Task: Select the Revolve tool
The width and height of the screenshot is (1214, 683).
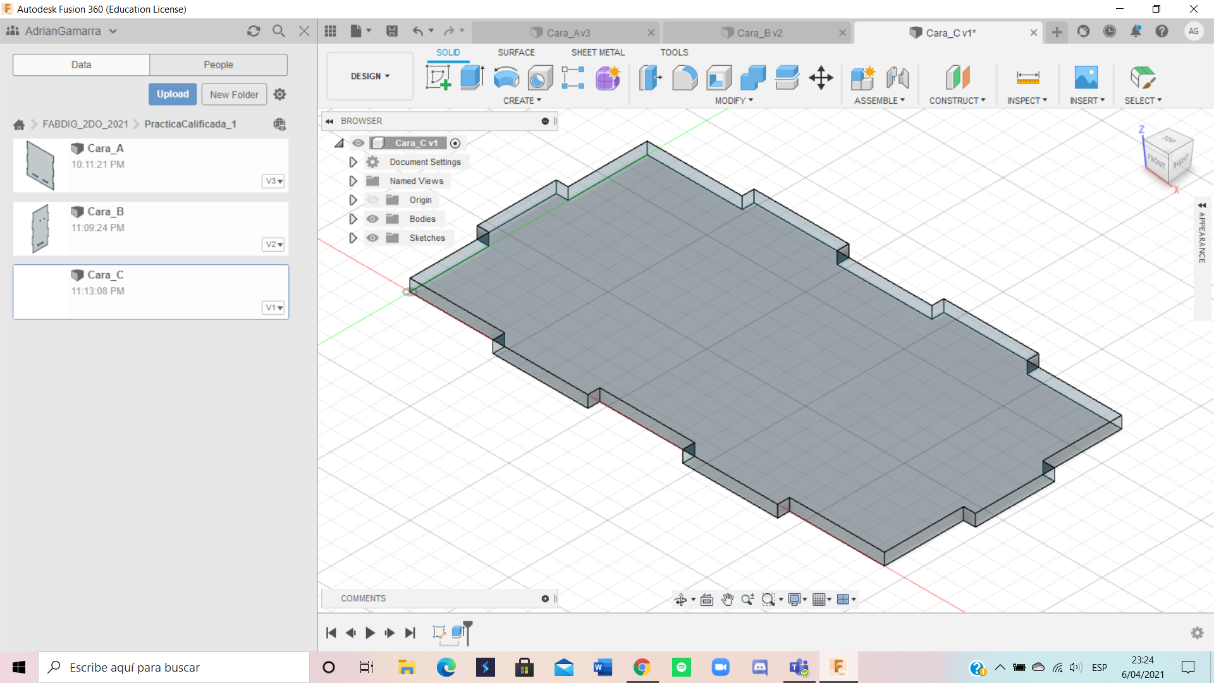Action: pos(506,78)
